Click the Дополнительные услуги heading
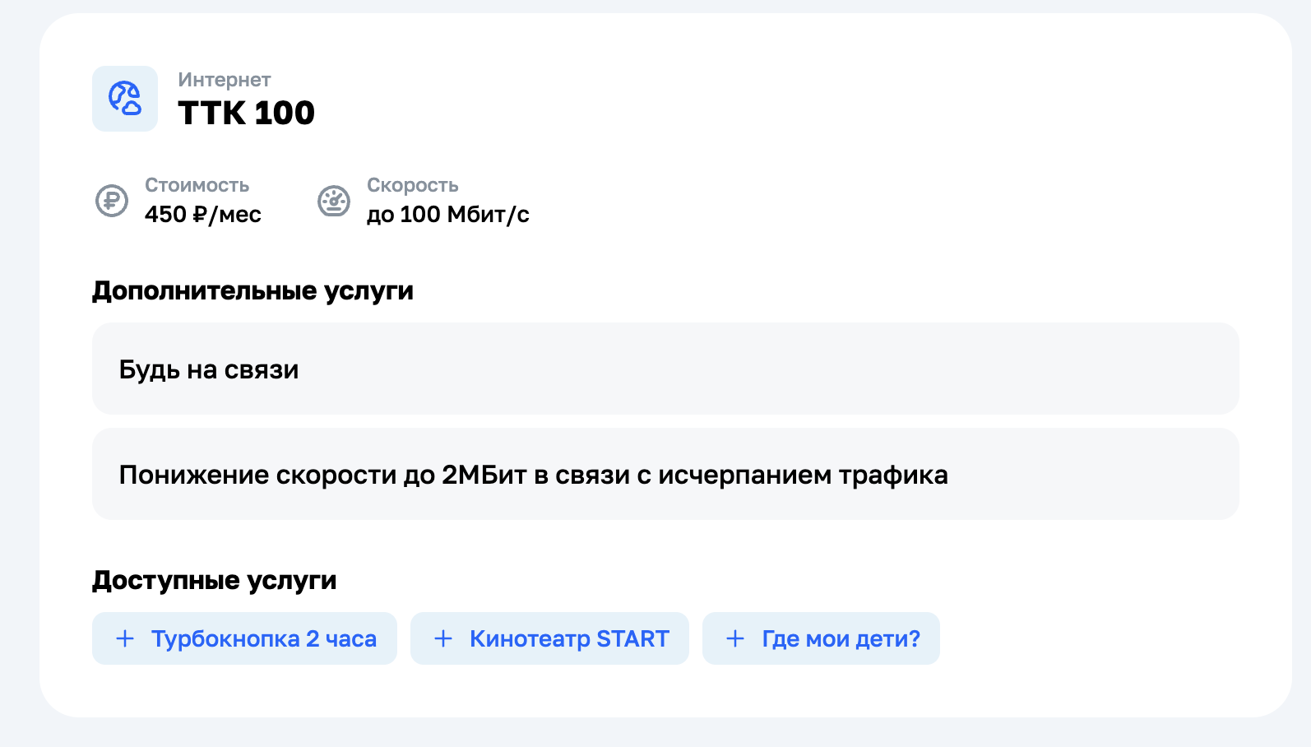Screen dimensions: 1311x747 pyautogui.click(x=252, y=290)
